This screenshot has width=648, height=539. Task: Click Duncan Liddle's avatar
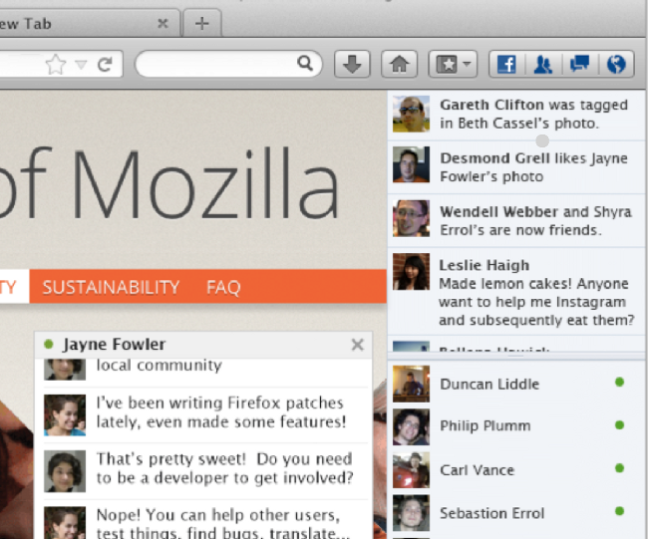click(411, 384)
